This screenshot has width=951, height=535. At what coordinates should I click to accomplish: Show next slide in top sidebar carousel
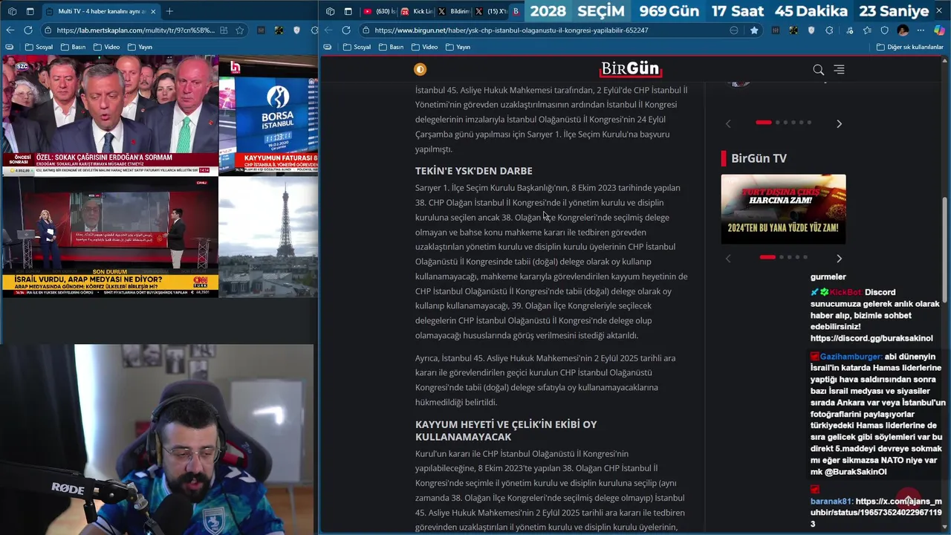839,123
